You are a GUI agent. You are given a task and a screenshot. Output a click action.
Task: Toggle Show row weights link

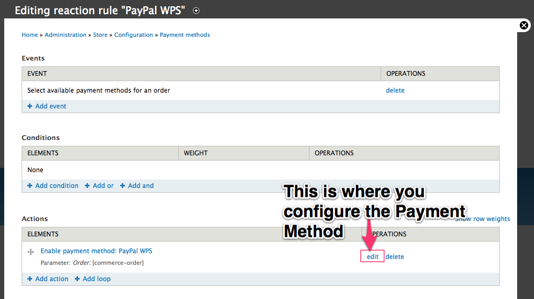click(x=482, y=218)
